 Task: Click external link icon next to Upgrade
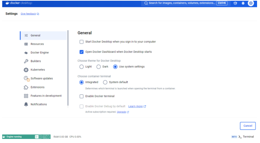[x=128, y=112]
